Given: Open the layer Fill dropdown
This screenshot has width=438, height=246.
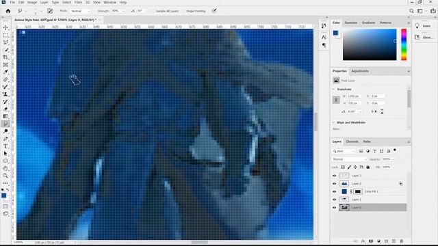Looking at the screenshot, I should click(394, 167).
